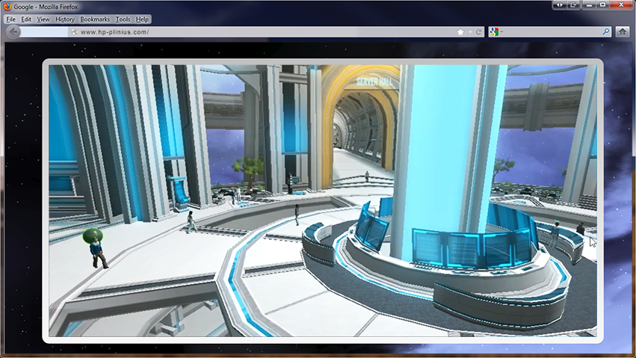The image size is (636, 358).
Task: Click the exit-arrow button beside minimize
Action: tap(573, 5)
